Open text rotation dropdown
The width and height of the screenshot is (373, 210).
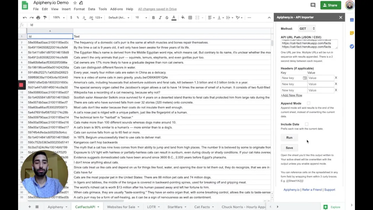[x=239, y=17]
